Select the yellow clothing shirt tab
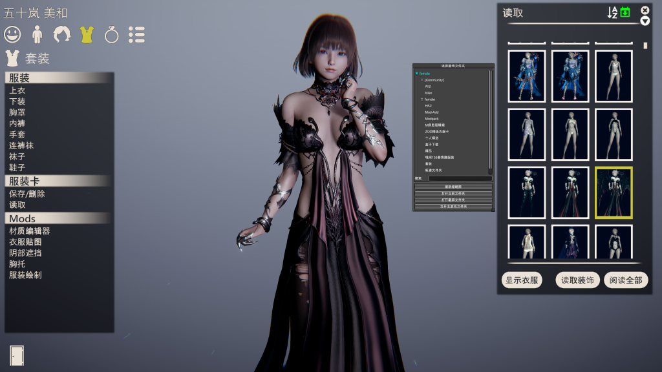Screen dimensions: 662x372 [87, 35]
